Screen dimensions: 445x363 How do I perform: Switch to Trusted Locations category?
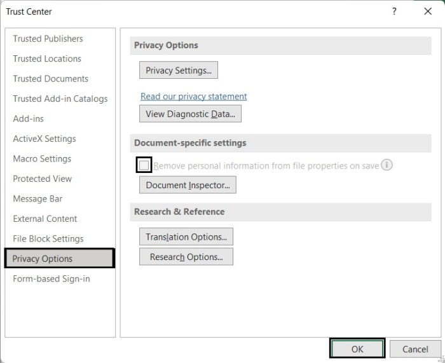47,58
